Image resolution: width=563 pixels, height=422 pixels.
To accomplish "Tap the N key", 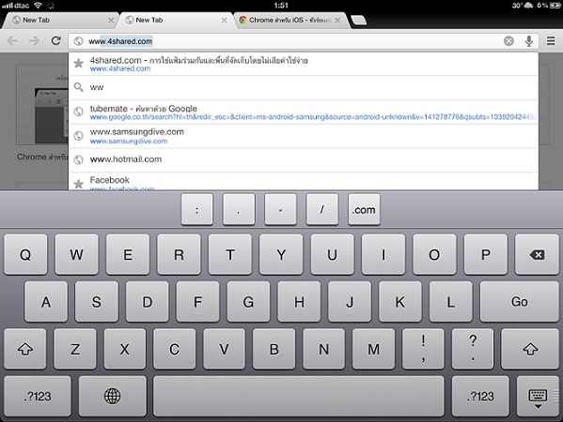I will coord(324,349).
